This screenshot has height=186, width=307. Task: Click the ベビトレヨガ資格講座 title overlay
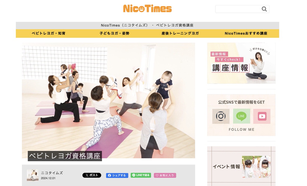coord(65,156)
